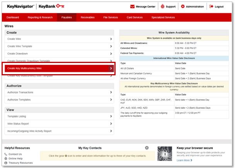Image resolution: width=235 pixels, height=168 pixels.
Task: Click the Treasury Resources link
Action: [20, 163]
